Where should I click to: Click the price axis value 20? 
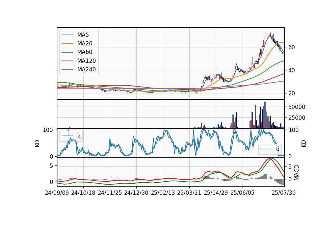click(292, 93)
